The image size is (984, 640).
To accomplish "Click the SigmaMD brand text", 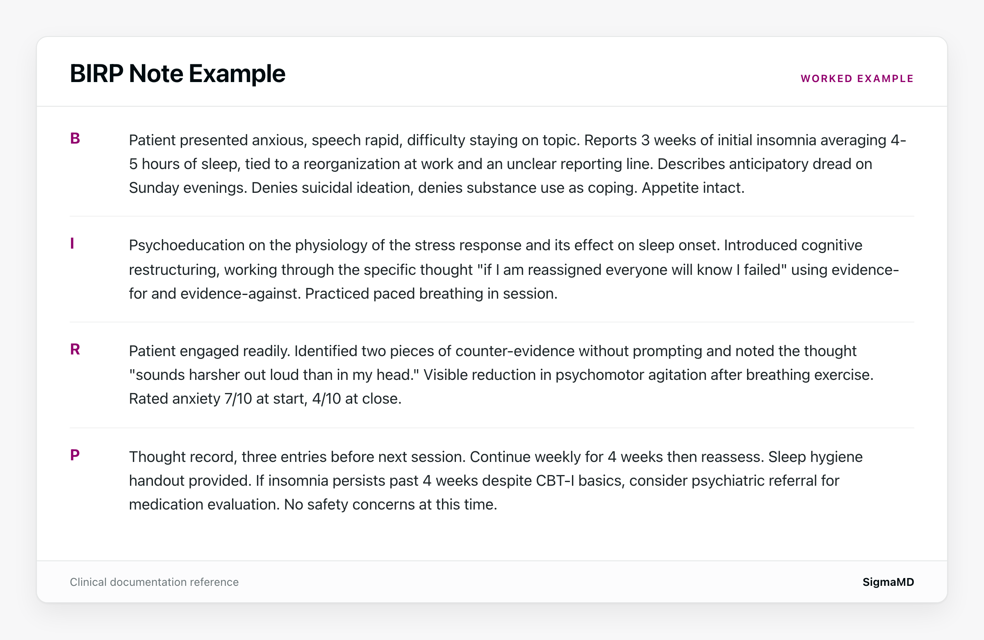I will 888,582.
